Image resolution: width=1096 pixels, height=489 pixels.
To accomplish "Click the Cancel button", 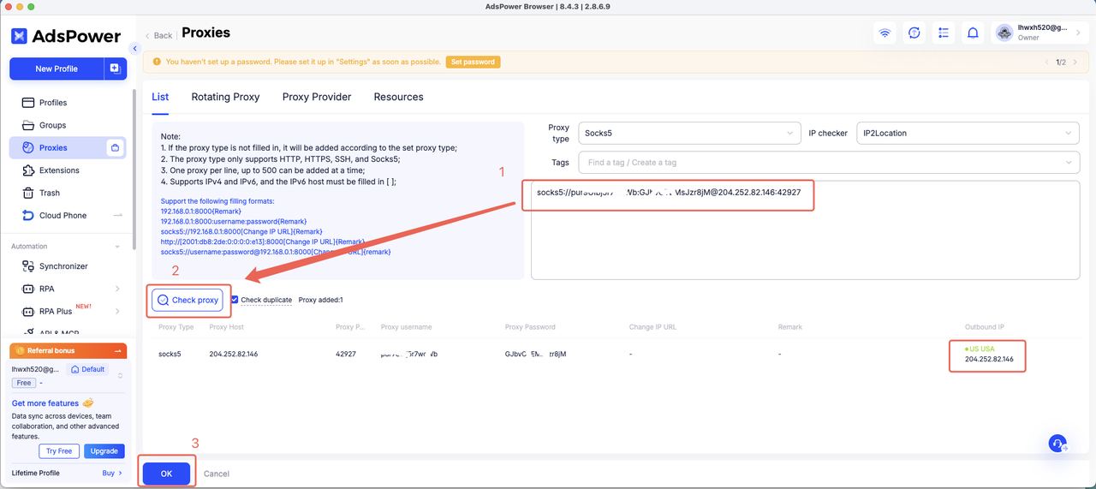I will point(217,474).
